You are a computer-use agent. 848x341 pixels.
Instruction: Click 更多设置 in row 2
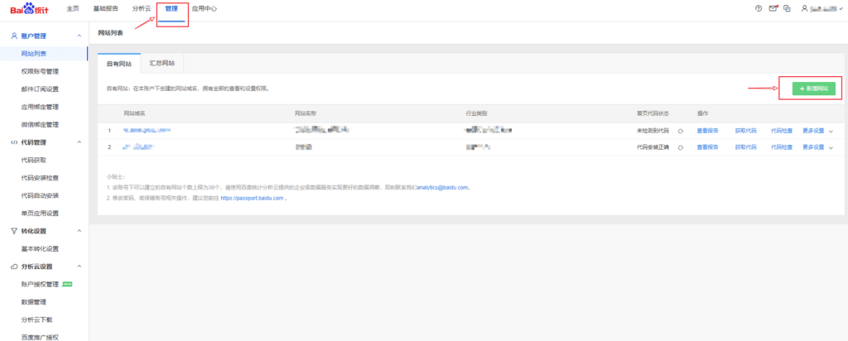[813, 147]
